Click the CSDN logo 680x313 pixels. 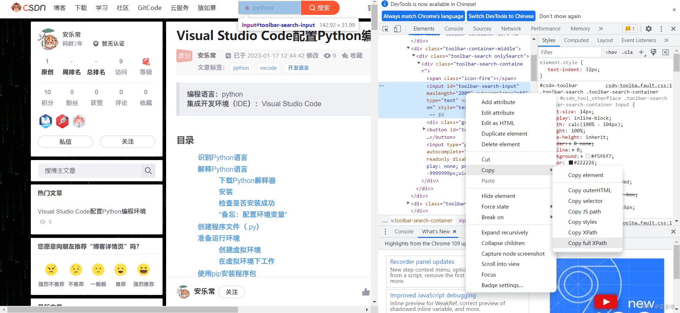tap(29, 7)
